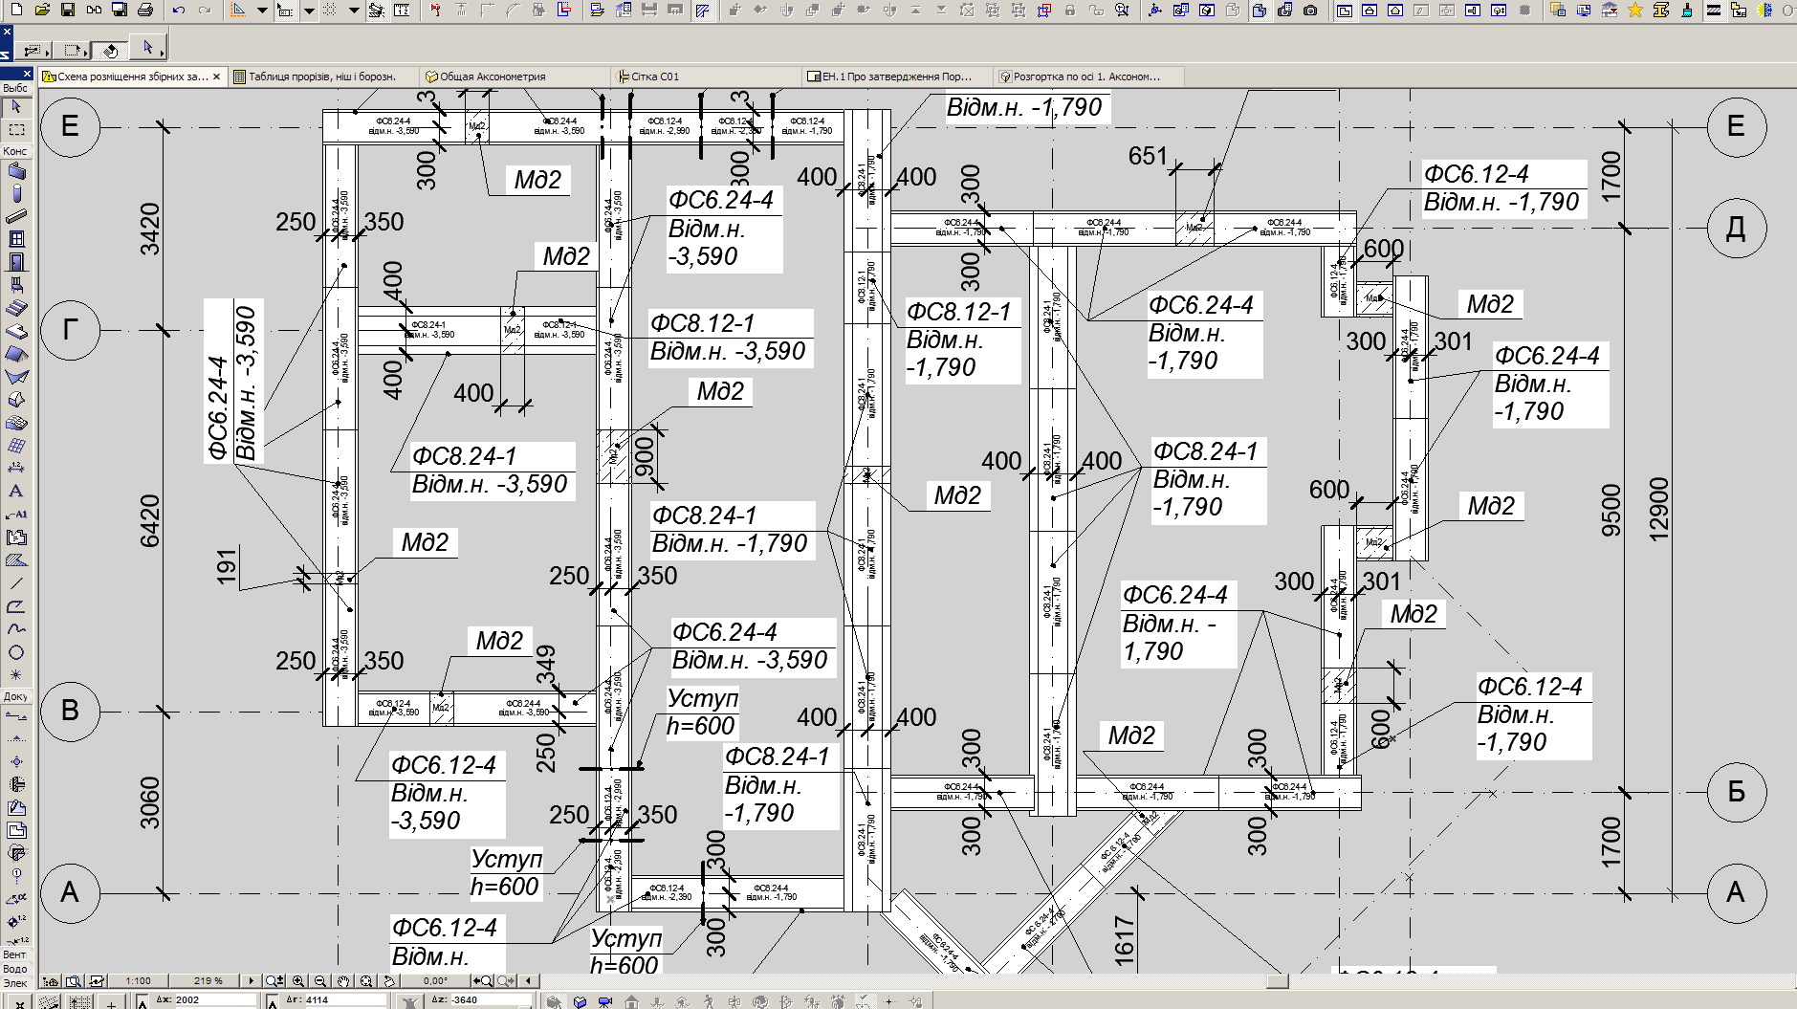1797x1009 pixels.
Task: Select the Beam tool in the toolbox
Action: 16,216
